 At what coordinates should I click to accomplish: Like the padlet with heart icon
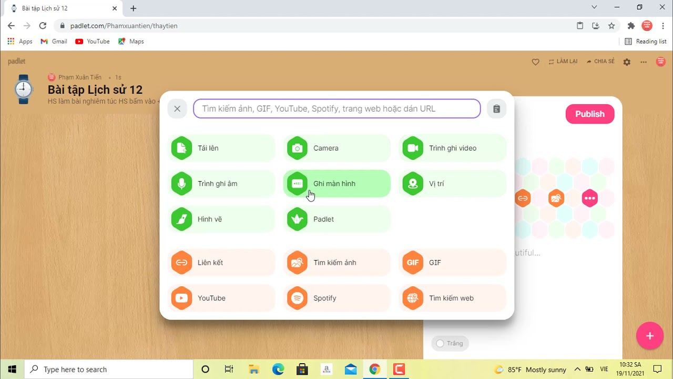coord(535,62)
